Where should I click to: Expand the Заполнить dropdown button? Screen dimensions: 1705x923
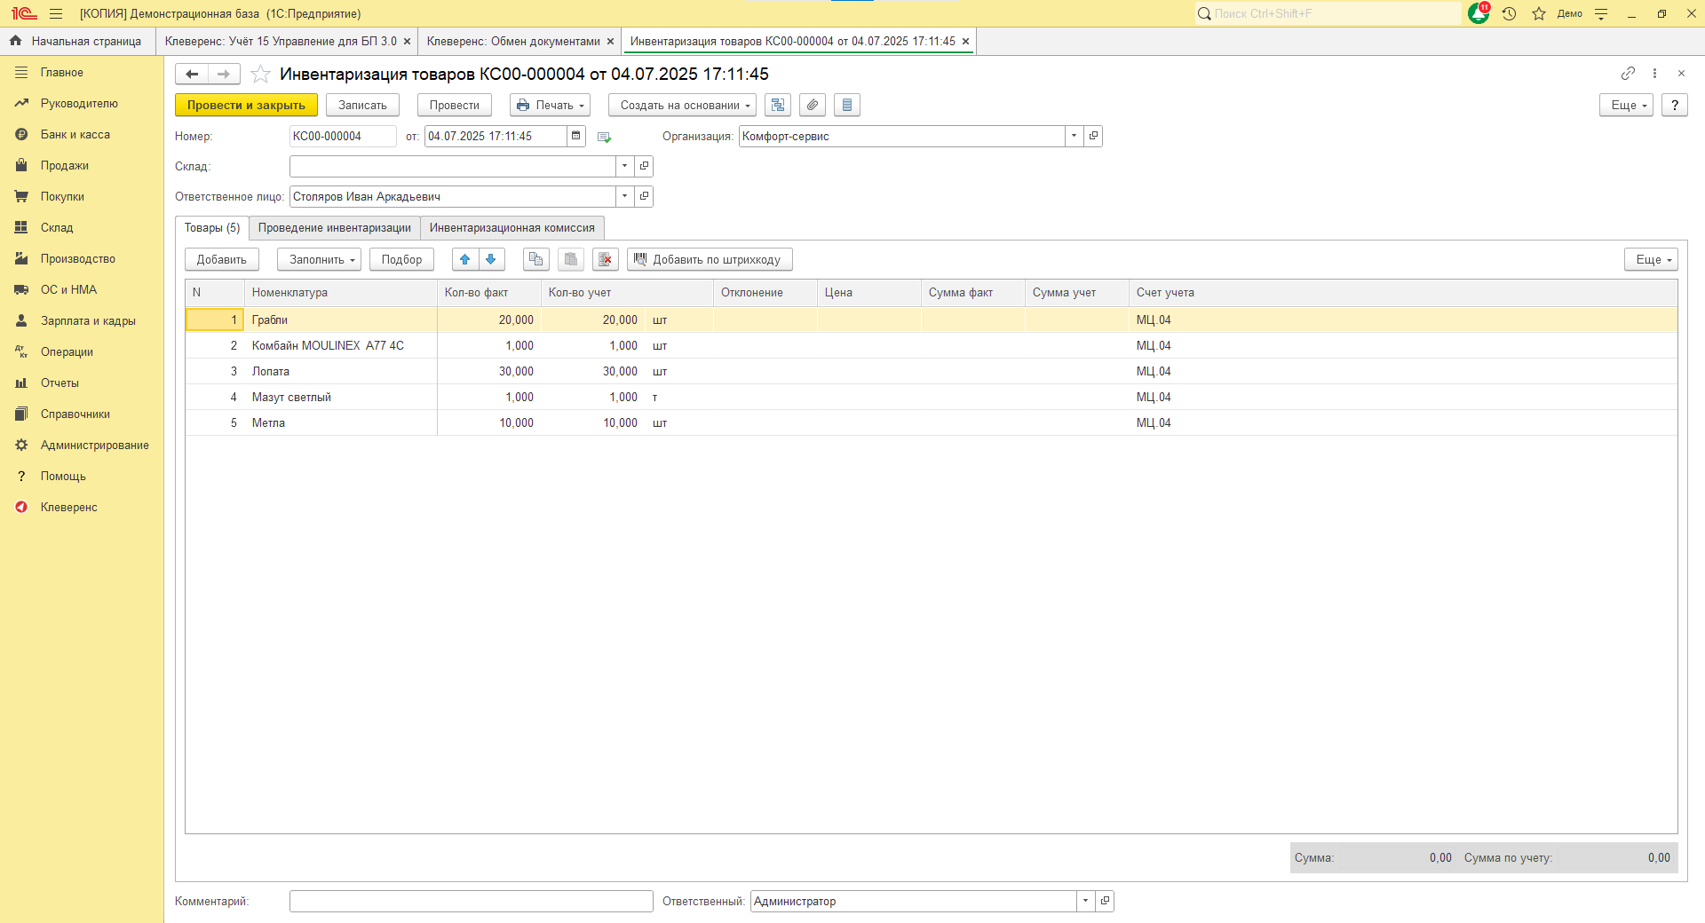319,259
